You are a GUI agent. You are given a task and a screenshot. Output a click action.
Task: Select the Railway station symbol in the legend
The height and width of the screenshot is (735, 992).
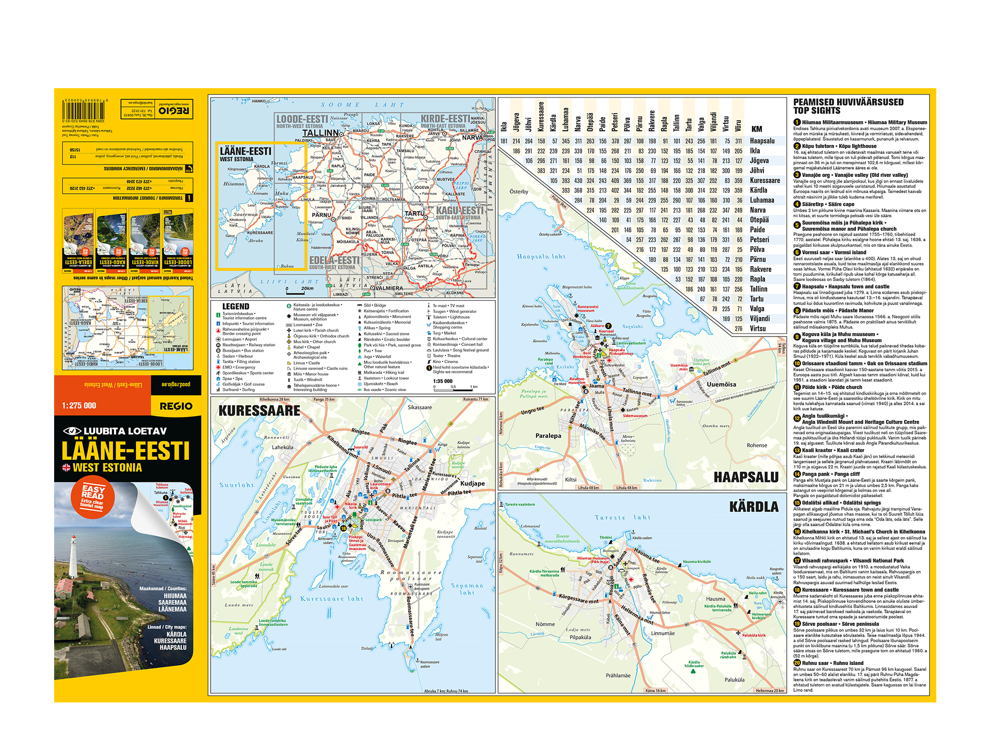(x=218, y=345)
